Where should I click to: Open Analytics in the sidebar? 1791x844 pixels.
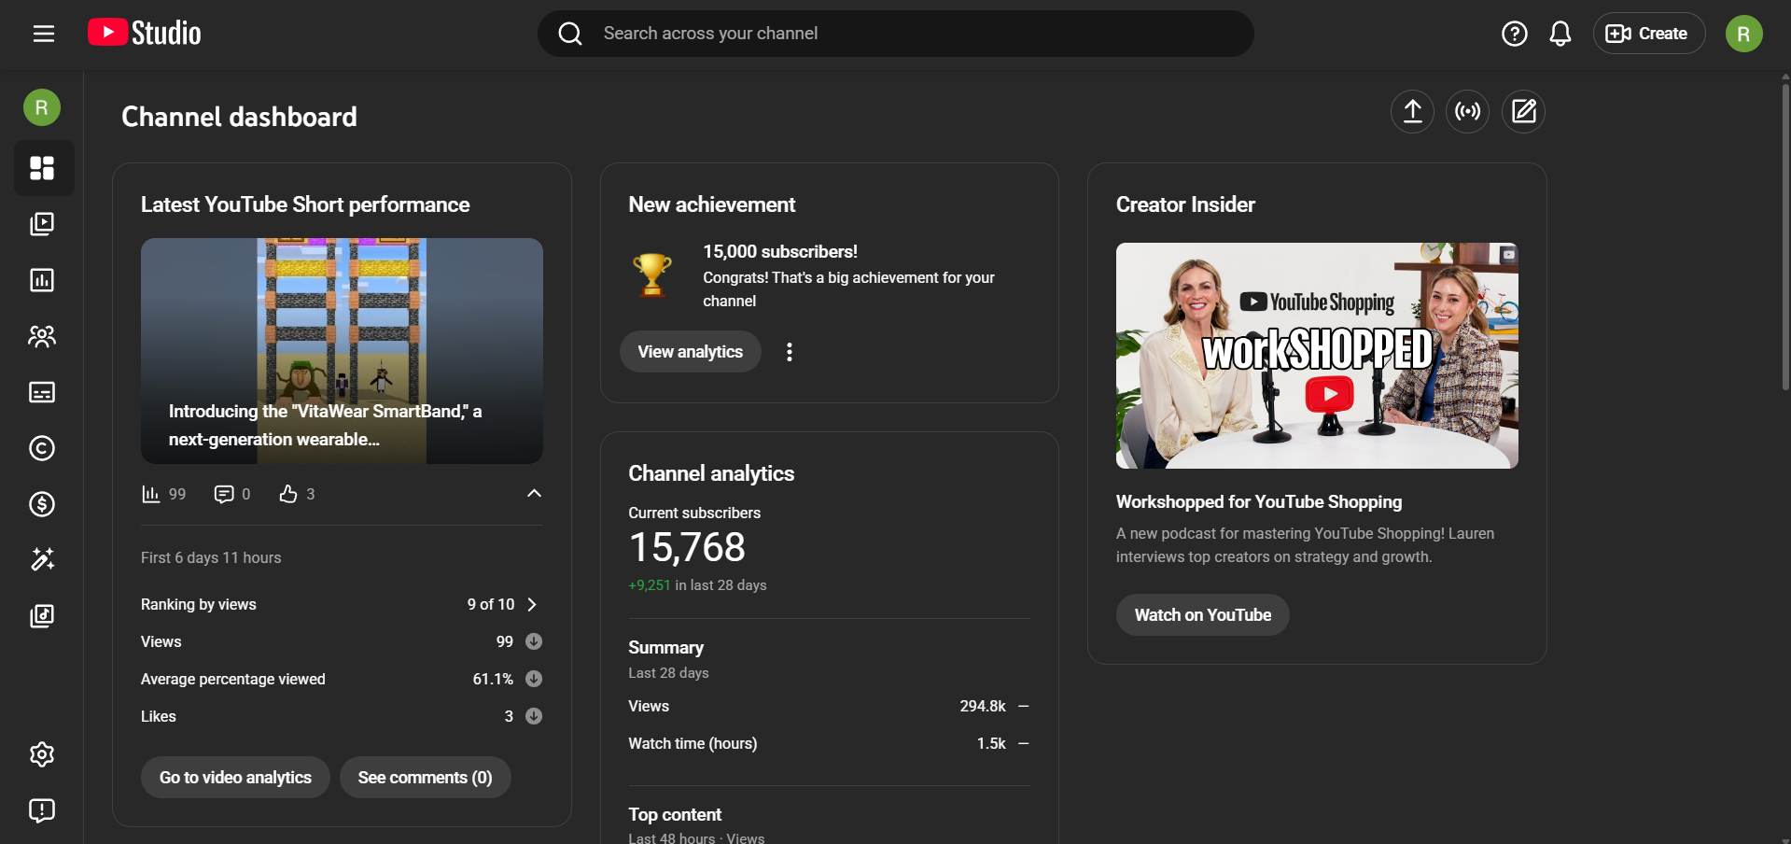42,280
